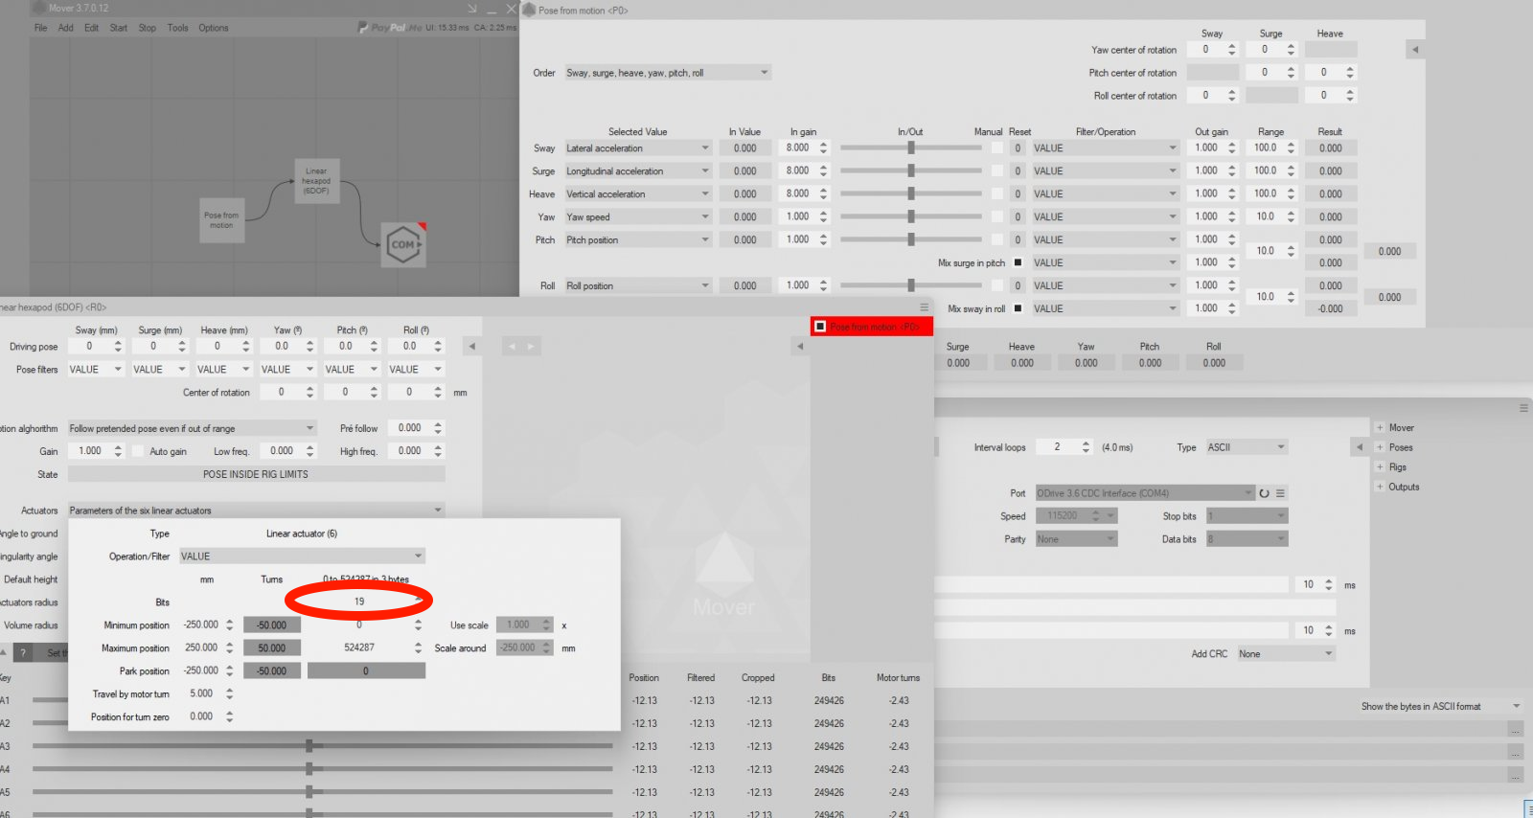Click the PayPal donate logo
Viewport: 1533px width, 818px height.
tap(390, 28)
